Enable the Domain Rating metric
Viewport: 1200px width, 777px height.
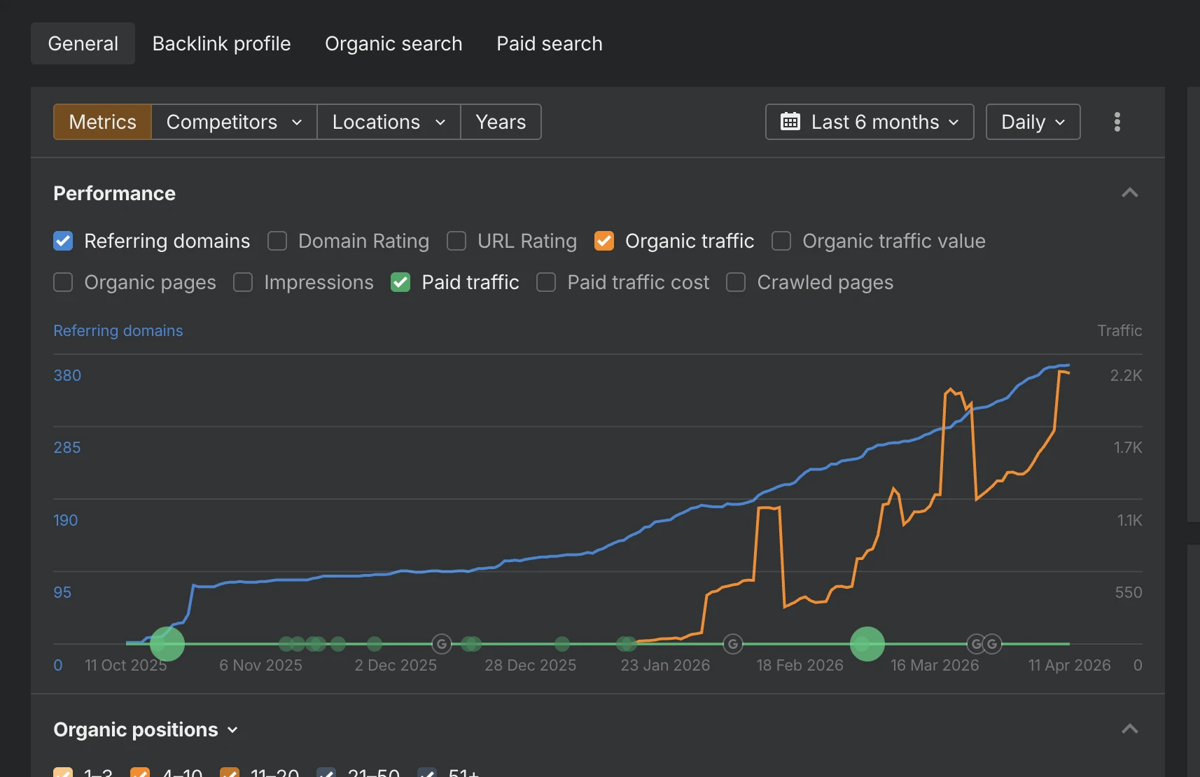(277, 241)
